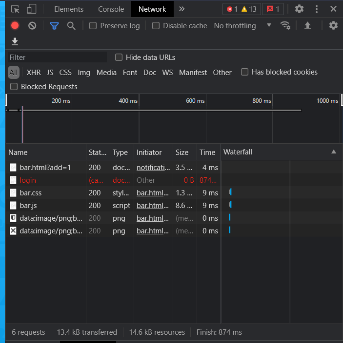Open notificati... initiator link for bar.html
Image resolution: width=343 pixels, height=343 pixels.
click(x=153, y=168)
